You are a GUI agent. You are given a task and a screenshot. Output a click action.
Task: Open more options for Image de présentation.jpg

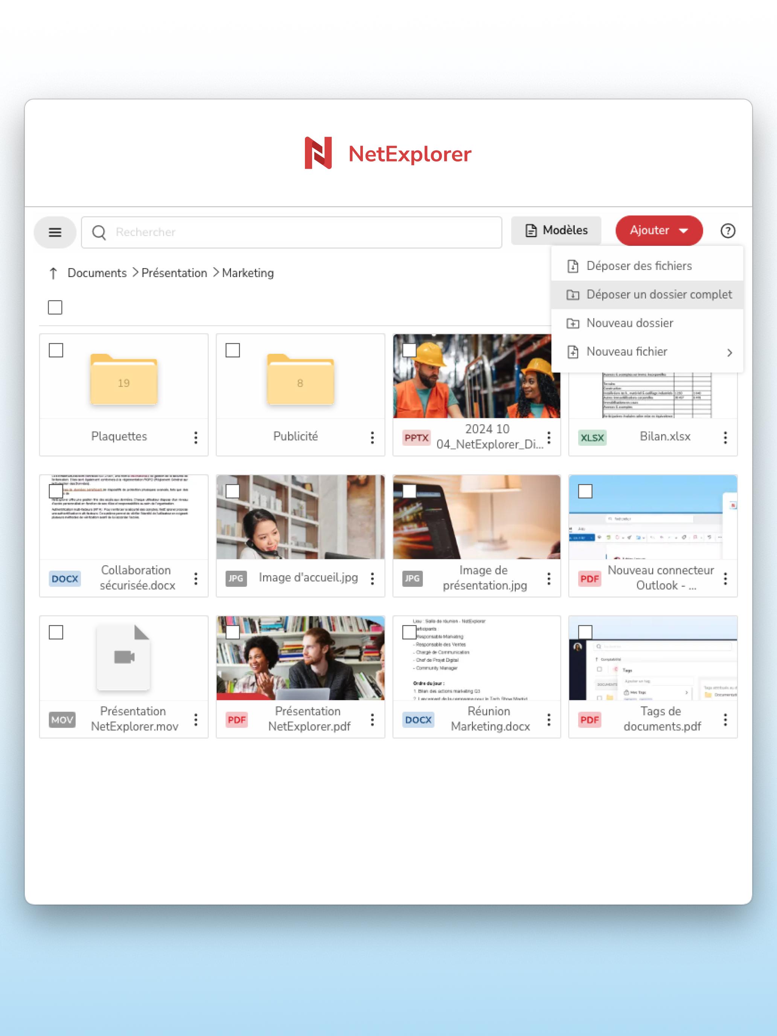point(549,579)
